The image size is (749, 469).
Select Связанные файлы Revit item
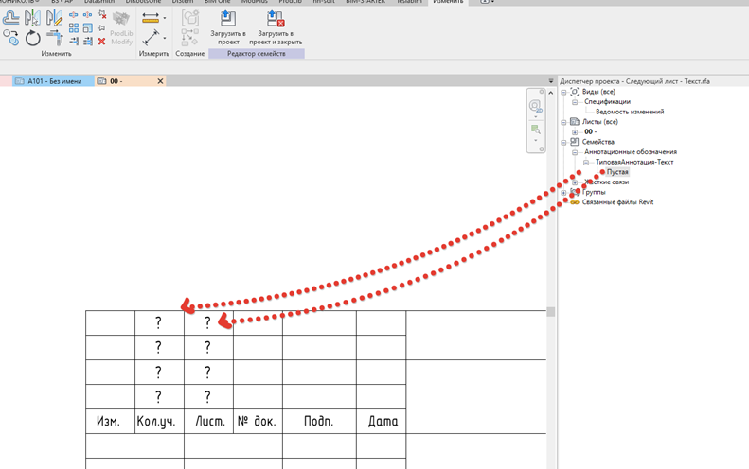point(617,202)
